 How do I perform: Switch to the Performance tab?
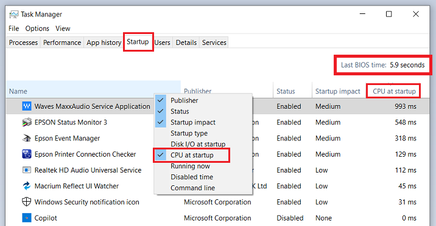[62, 43]
